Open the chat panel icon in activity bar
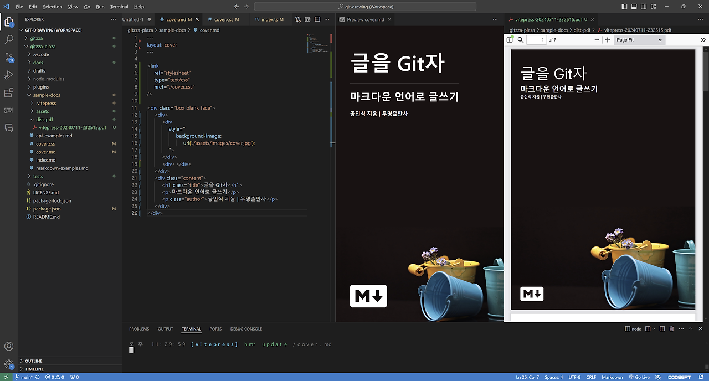The height and width of the screenshot is (381, 709). tap(9, 128)
